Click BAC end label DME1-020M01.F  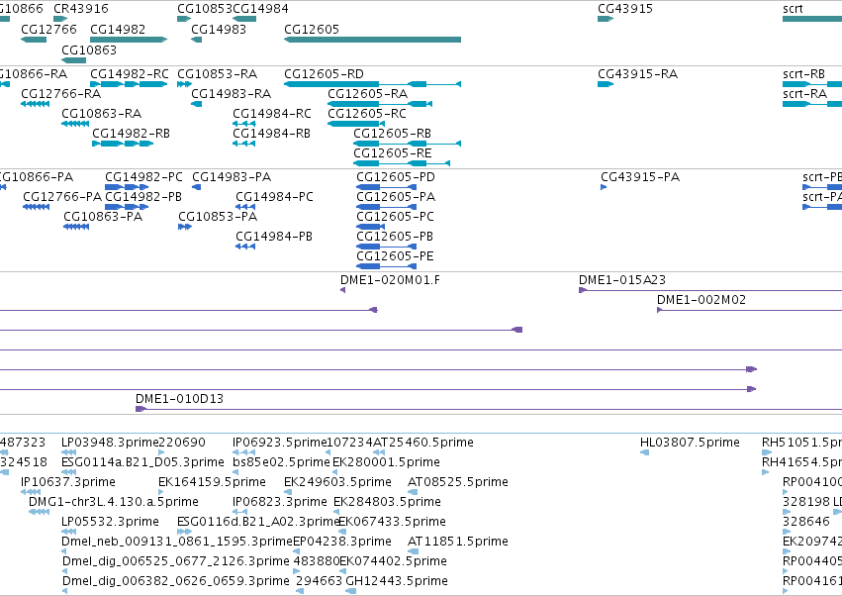pos(391,280)
